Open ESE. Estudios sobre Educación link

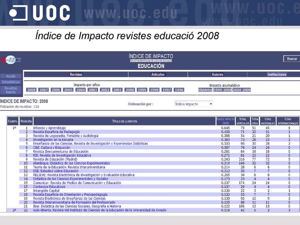coord(56,171)
